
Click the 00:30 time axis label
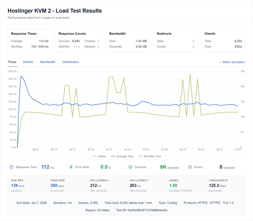pos(127,150)
